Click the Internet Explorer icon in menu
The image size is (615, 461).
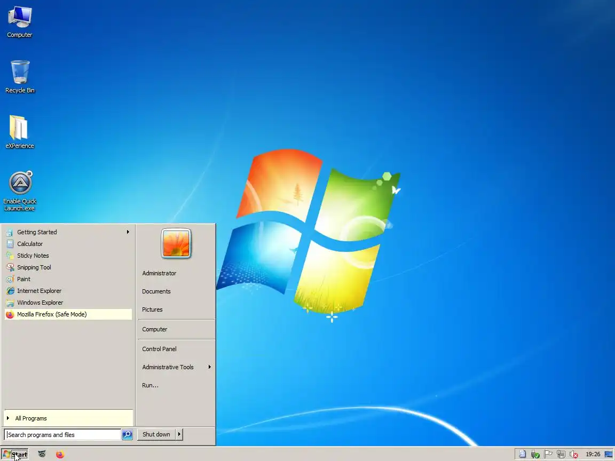click(x=10, y=291)
